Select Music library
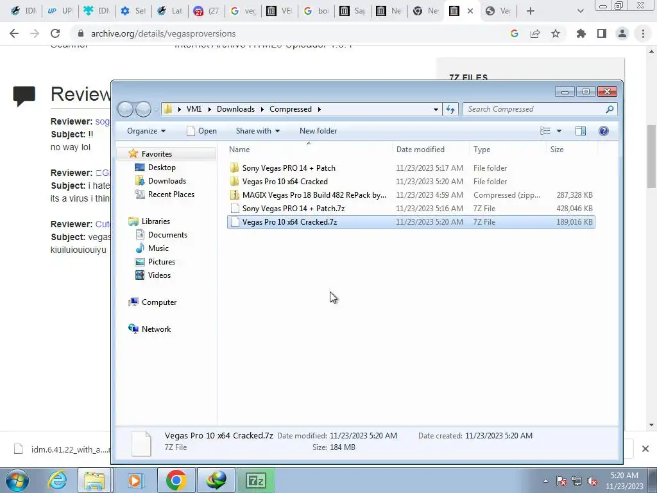The height and width of the screenshot is (493, 657). point(151,248)
